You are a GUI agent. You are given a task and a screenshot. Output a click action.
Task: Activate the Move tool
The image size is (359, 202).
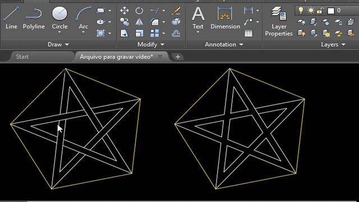tap(125, 10)
